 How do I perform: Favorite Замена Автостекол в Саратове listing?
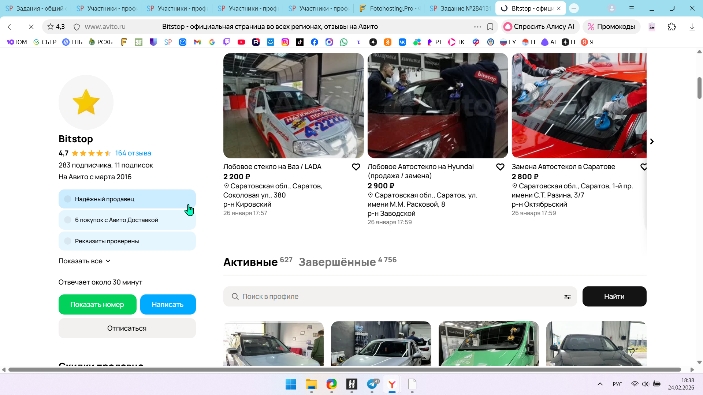643,167
